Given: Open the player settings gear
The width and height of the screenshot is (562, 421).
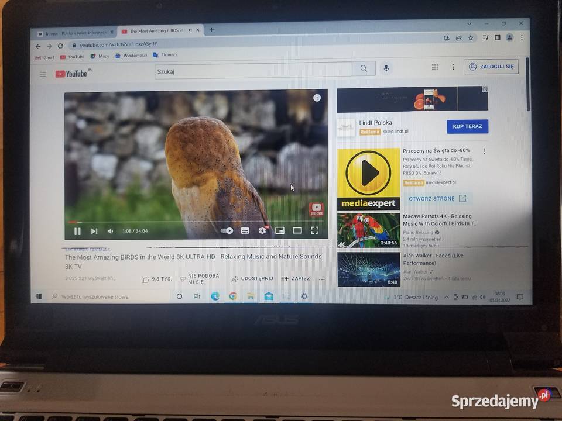Looking at the screenshot, I should [x=263, y=230].
